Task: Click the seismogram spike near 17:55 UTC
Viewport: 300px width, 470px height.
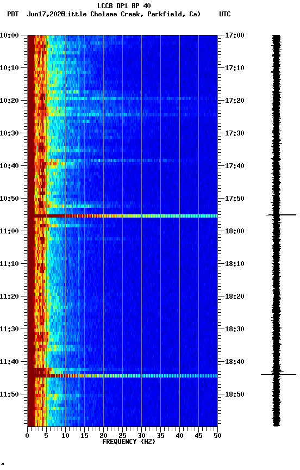Action: 281,215
